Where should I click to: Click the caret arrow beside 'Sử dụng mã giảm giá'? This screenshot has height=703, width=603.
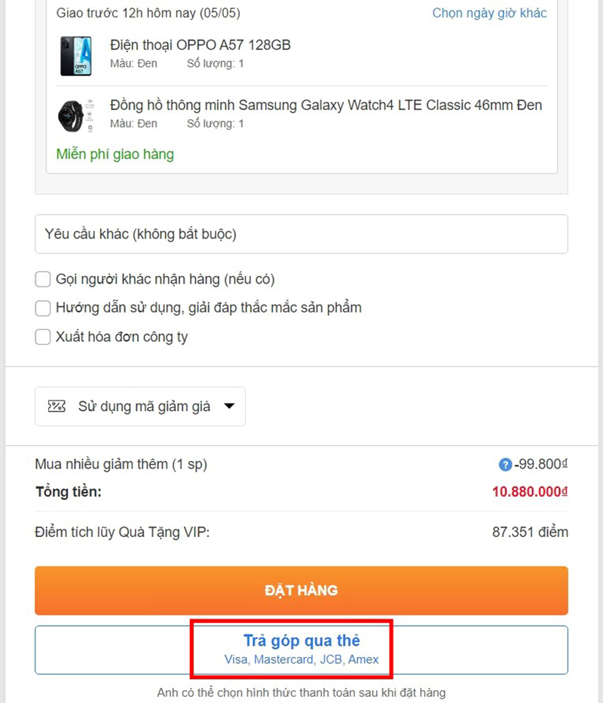[230, 406]
